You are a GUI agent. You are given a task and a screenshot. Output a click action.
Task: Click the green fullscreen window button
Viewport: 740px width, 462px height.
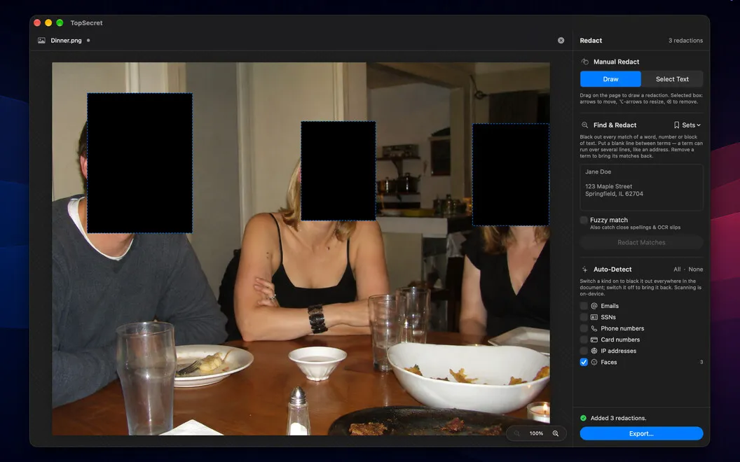(60, 22)
